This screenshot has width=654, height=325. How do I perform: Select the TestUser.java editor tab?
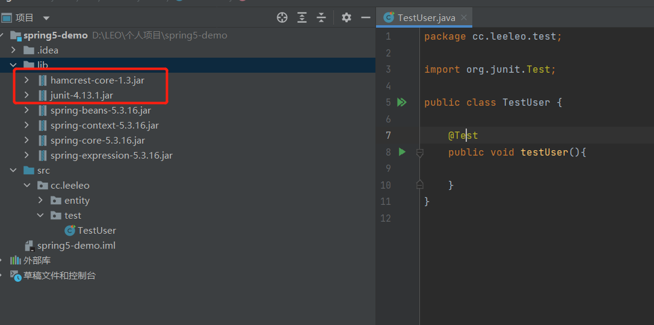coord(426,17)
